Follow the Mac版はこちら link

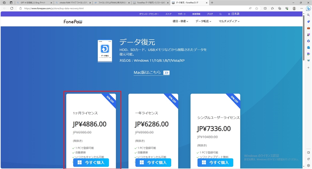coord(151,72)
